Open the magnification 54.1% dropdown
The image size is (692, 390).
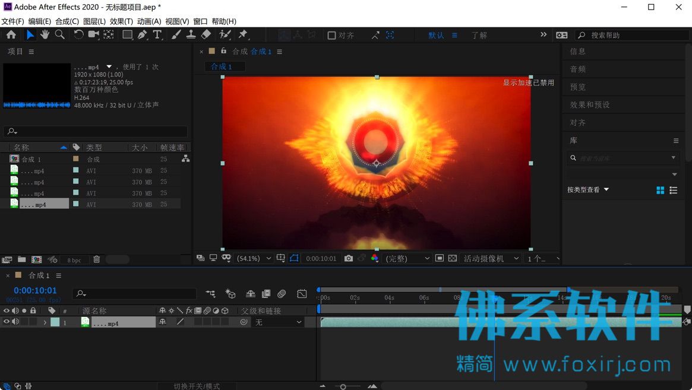254,259
